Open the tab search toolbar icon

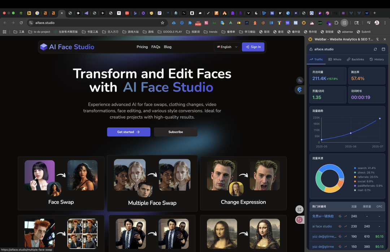[356, 23]
